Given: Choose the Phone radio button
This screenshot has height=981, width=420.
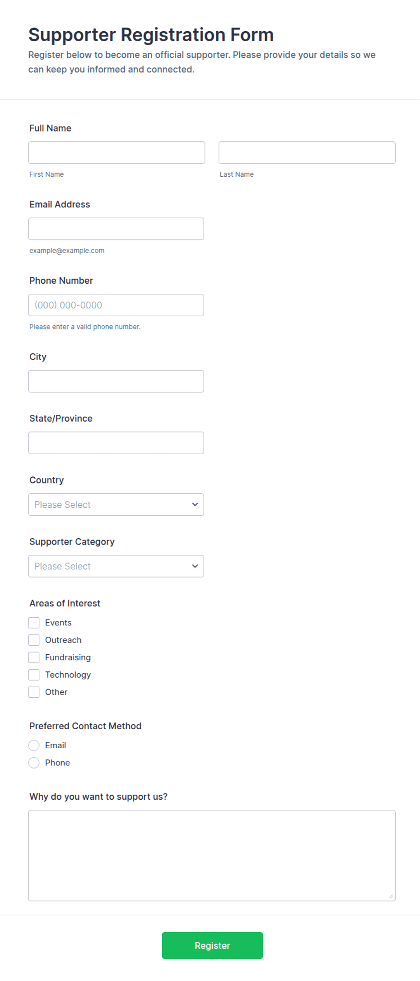Looking at the screenshot, I should [x=34, y=763].
